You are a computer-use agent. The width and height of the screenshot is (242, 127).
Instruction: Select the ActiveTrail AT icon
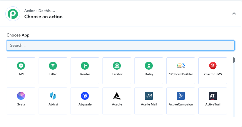coord(213,96)
